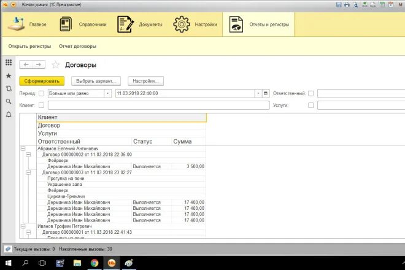Screen dimensions: 405x270
Task: Select the Отчеты и регистры section
Action: (258, 25)
